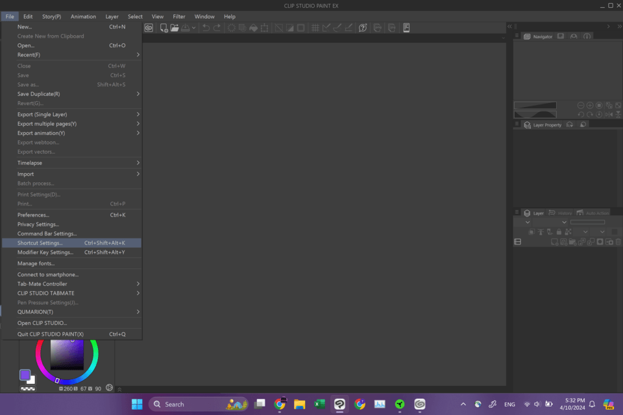Viewport: 623px width, 415px height.
Task: Click Modifier Key Settings... menu entry
Action: [x=71, y=252]
